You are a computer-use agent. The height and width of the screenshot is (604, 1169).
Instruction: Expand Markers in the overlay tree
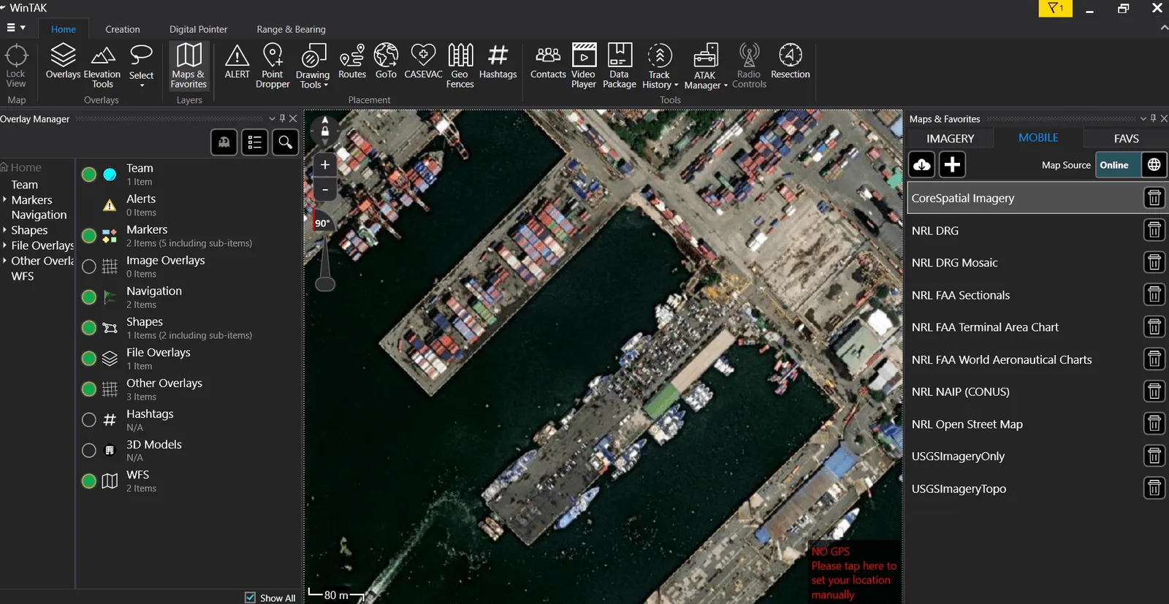tap(4, 199)
